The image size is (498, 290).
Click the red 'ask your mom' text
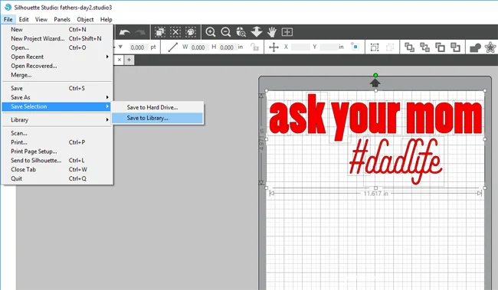[x=375, y=117]
